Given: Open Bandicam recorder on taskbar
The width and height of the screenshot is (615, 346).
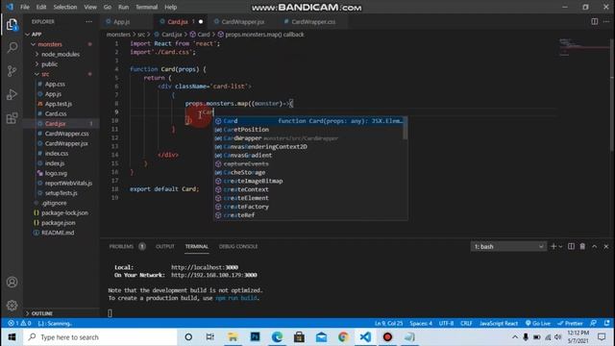Looking at the screenshot, I should click(387, 337).
